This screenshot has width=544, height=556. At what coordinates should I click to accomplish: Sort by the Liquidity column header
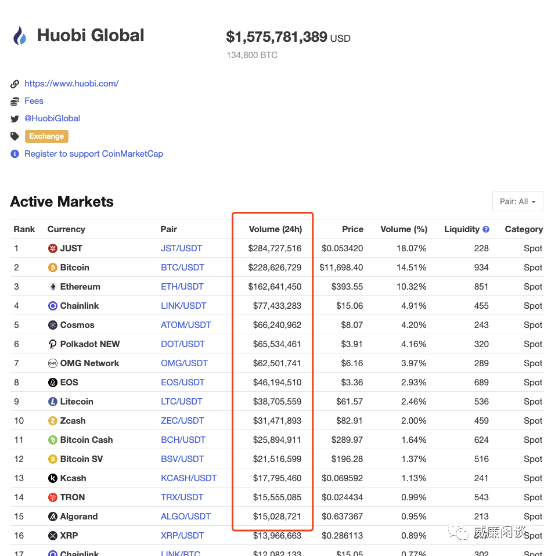[462, 229]
